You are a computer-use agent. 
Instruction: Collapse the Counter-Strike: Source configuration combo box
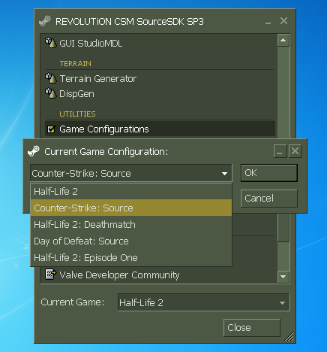coord(131,173)
